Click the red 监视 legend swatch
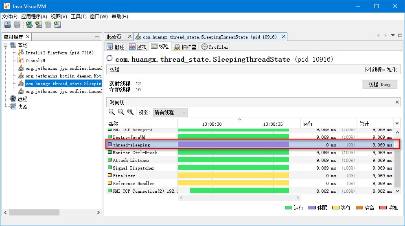Screen dimensions: 405x226 coord(383,207)
